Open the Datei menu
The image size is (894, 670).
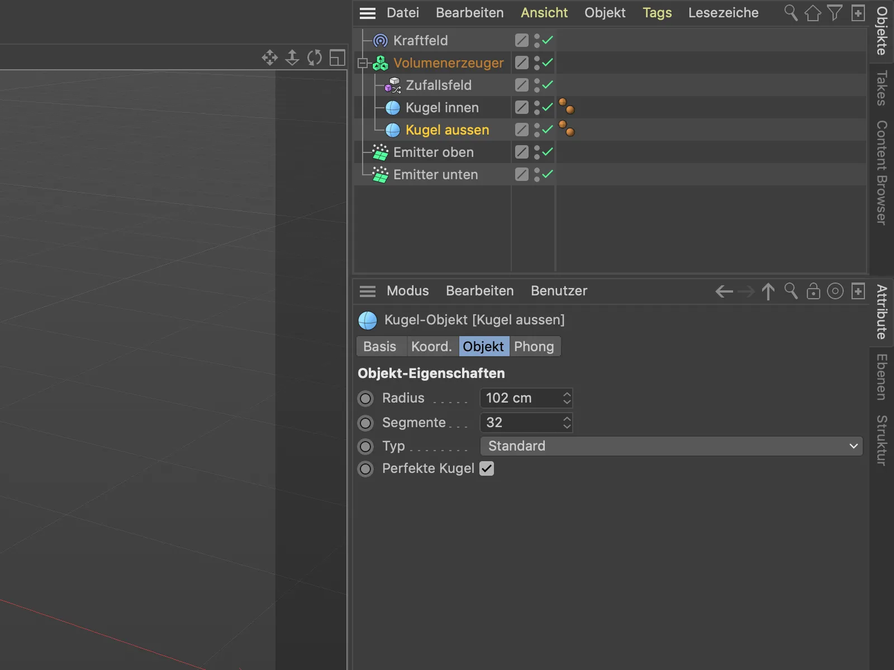[x=403, y=13]
